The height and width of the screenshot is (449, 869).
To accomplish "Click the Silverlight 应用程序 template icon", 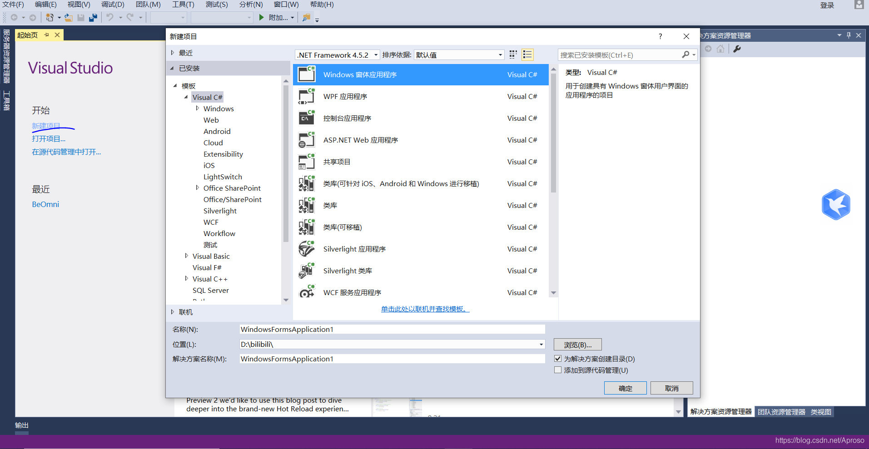I will 307,249.
